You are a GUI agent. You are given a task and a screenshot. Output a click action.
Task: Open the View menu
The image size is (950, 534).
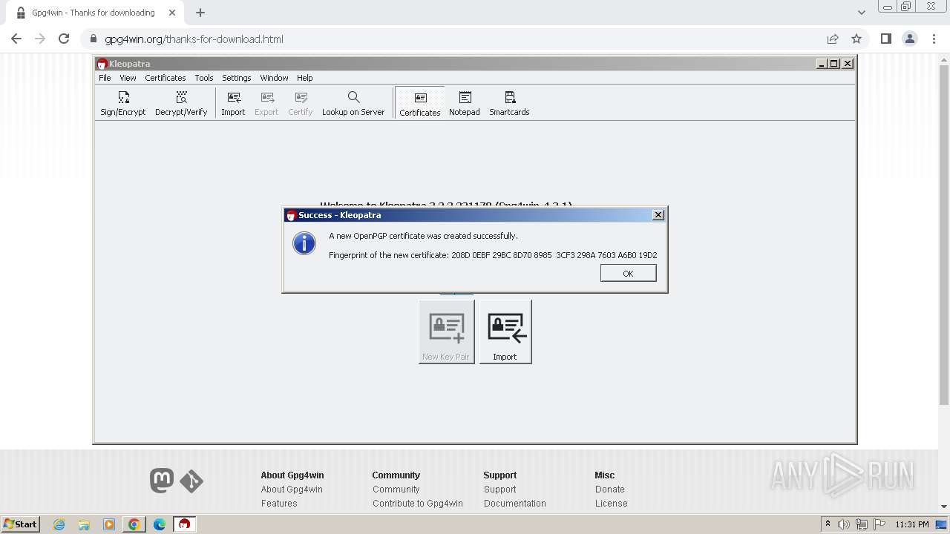click(128, 78)
